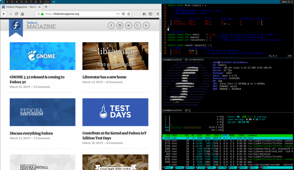The width and height of the screenshot is (294, 170).
Task: Go to Firefox home page icon
Action: [22, 14]
